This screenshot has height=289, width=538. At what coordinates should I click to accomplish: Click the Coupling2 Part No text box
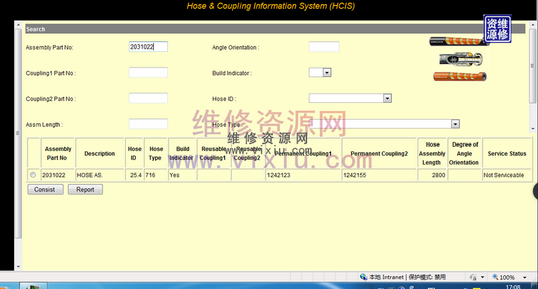(148, 98)
